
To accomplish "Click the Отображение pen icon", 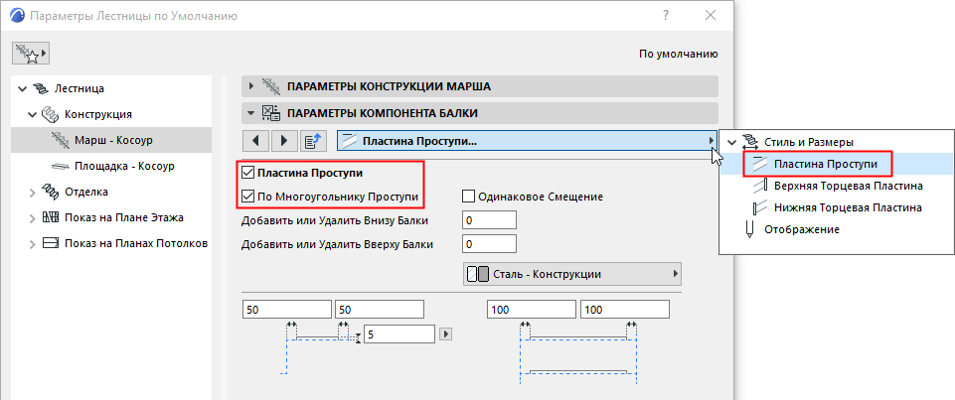I will coord(750,230).
